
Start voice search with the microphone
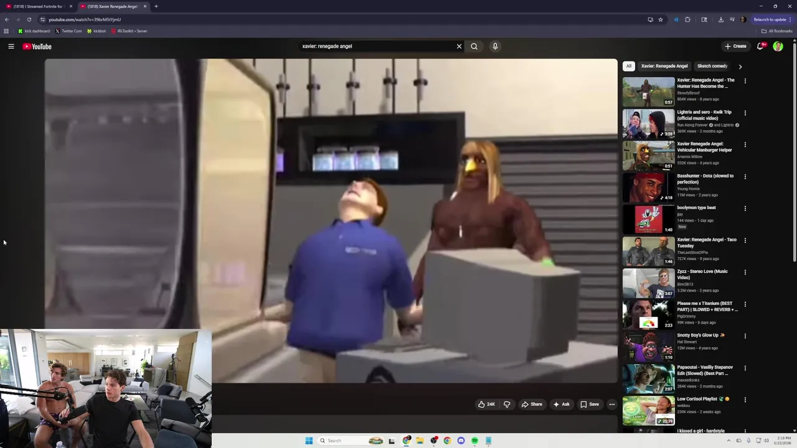[x=495, y=46]
